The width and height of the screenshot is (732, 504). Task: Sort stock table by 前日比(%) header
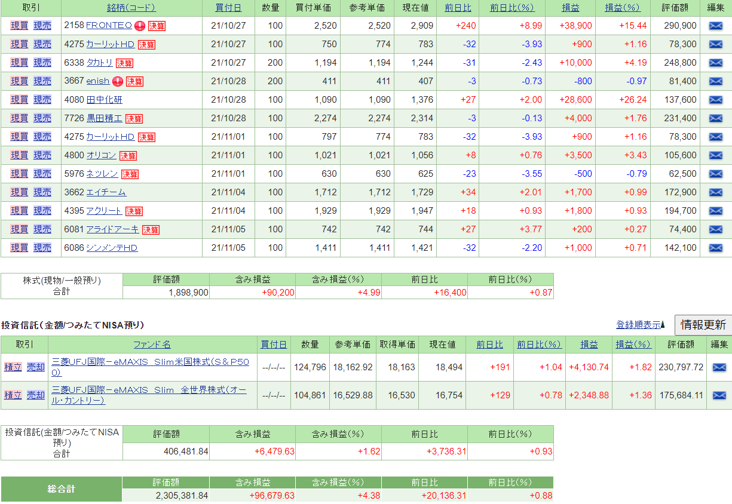(x=512, y=8)
